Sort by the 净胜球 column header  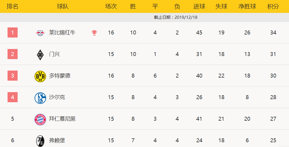247,6
